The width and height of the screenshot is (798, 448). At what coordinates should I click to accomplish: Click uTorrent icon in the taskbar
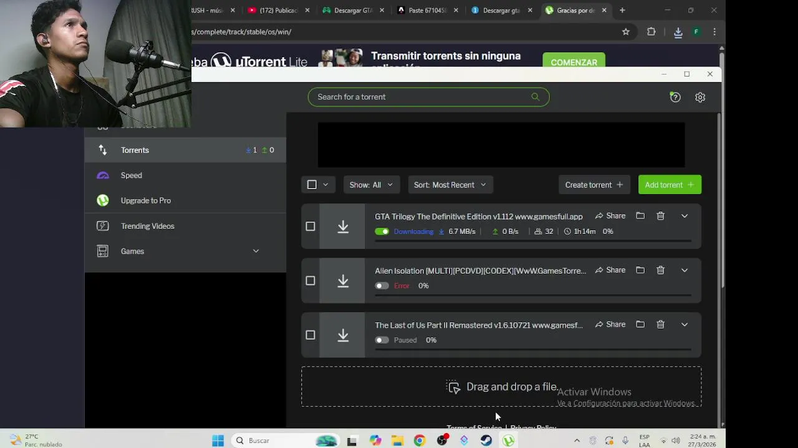(509, 441)
